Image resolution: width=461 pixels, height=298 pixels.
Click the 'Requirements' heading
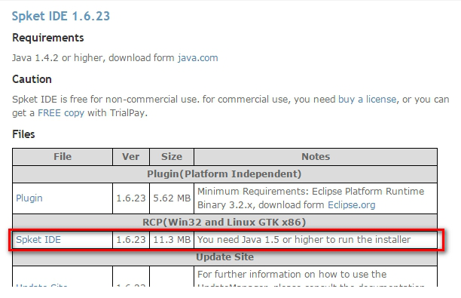coord(48,38)
